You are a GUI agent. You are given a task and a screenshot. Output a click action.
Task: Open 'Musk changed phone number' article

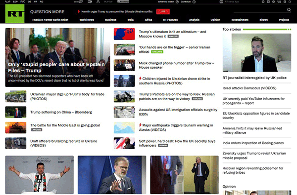click(x=176, y=65)
